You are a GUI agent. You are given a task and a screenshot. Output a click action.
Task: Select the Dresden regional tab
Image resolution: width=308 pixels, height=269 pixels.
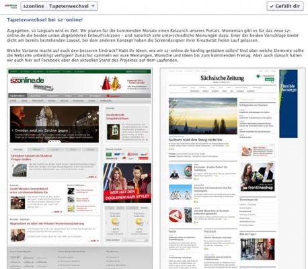[18, 149]
